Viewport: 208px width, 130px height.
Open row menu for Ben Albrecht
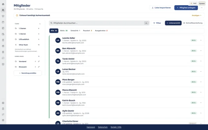click(x=201, y=51)
